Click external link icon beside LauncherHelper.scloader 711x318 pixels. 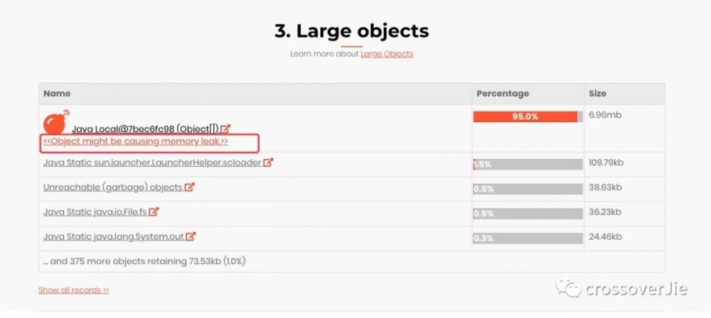point(268,163)
